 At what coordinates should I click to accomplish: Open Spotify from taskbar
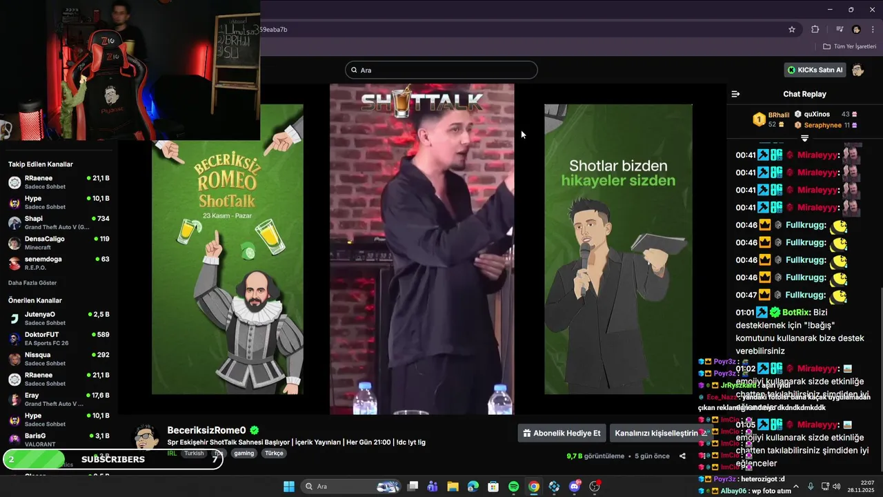click(513, 487)
